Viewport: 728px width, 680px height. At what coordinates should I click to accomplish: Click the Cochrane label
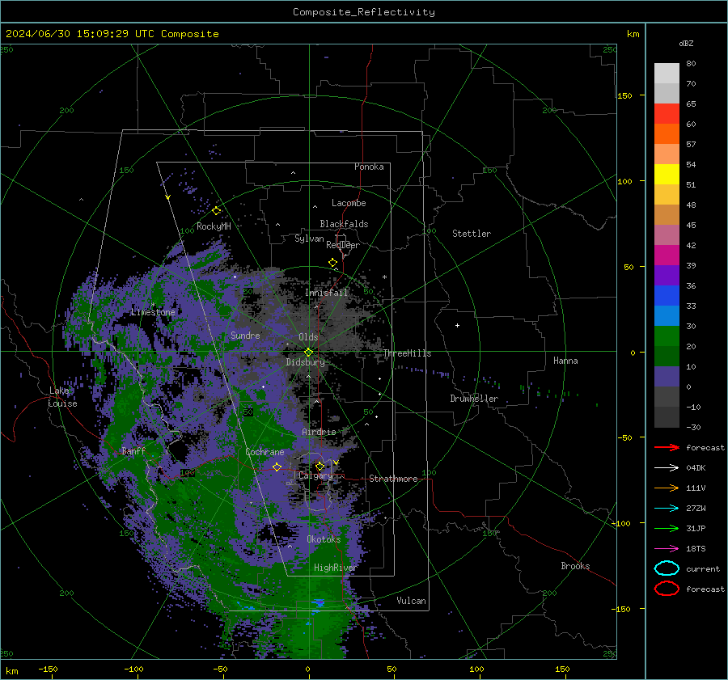265,452
